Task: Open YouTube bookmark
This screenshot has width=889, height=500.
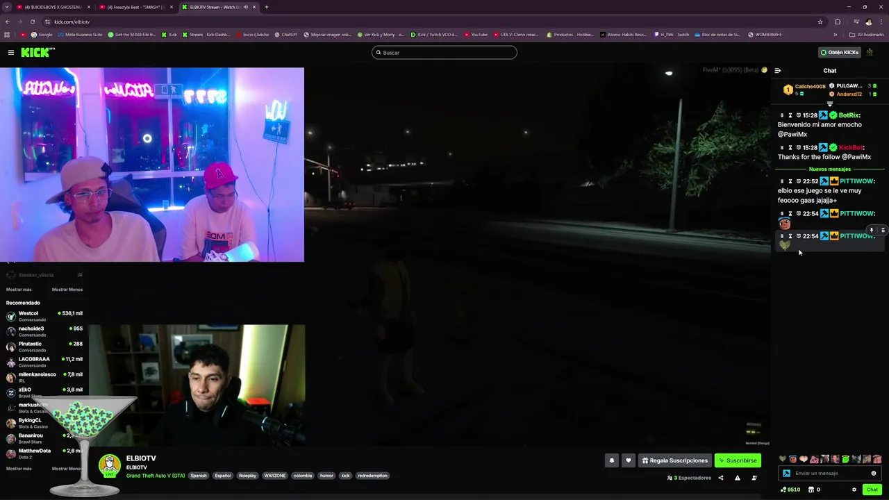Action: click(476, 34)
